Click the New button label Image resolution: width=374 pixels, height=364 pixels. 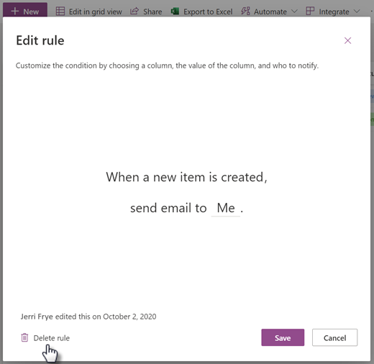[x=31, y=12]
